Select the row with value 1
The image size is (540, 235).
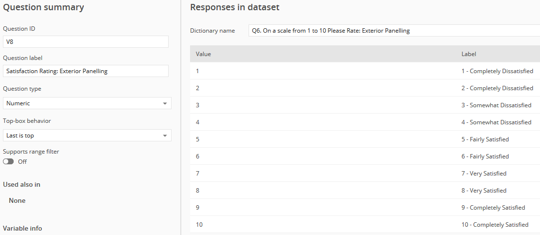click(x=365, y=71)
